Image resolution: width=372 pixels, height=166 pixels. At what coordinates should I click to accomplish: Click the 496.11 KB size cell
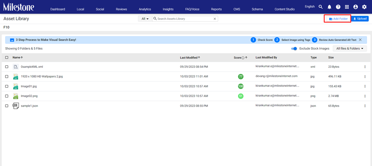(x=335, y=77)
